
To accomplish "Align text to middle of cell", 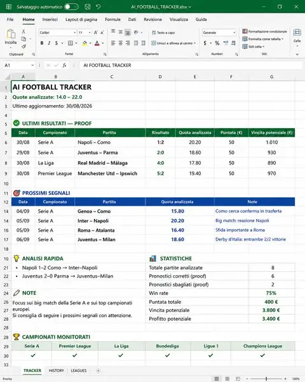I will [120, 32].
